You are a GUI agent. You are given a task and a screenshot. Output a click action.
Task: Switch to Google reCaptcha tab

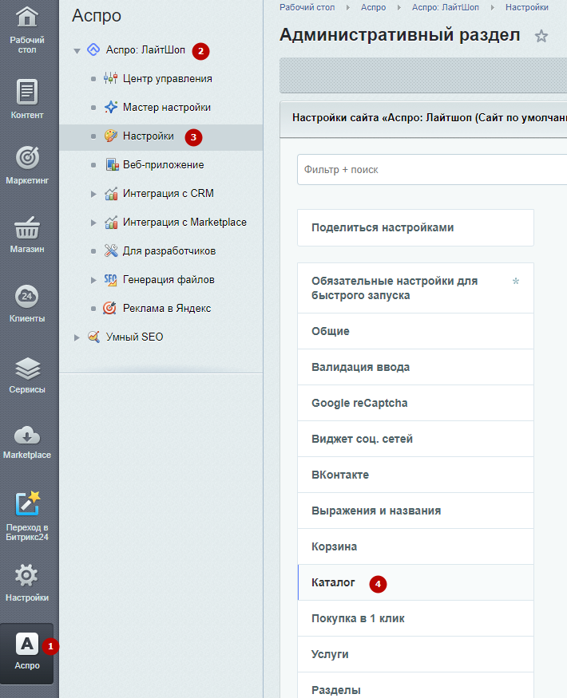[415, 403]
